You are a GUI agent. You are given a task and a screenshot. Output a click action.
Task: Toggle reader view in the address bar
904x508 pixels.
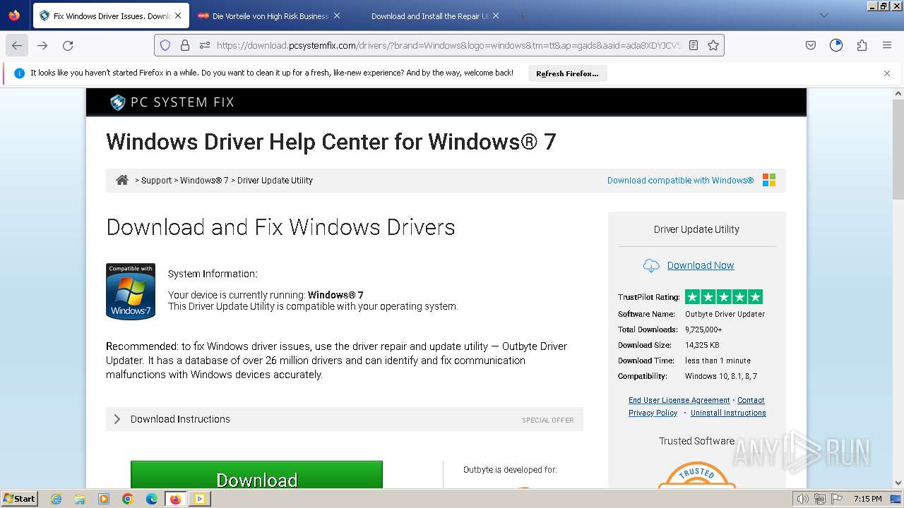click(694, 45)
